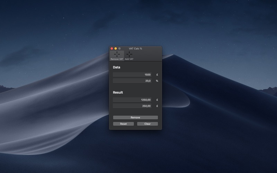Click the £ label beside 1250,00
This screenshot has width=277, height=173.
(157, 100)
